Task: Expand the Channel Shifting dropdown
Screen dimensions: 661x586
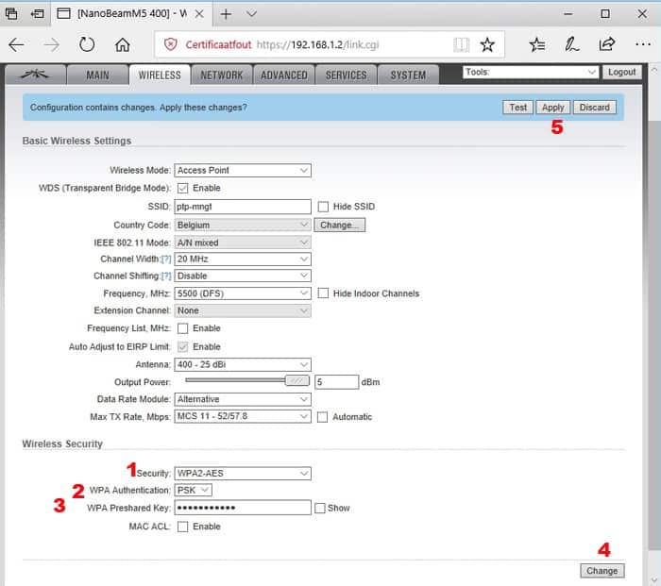Action: pyautogui.click(x=243, y=276)
